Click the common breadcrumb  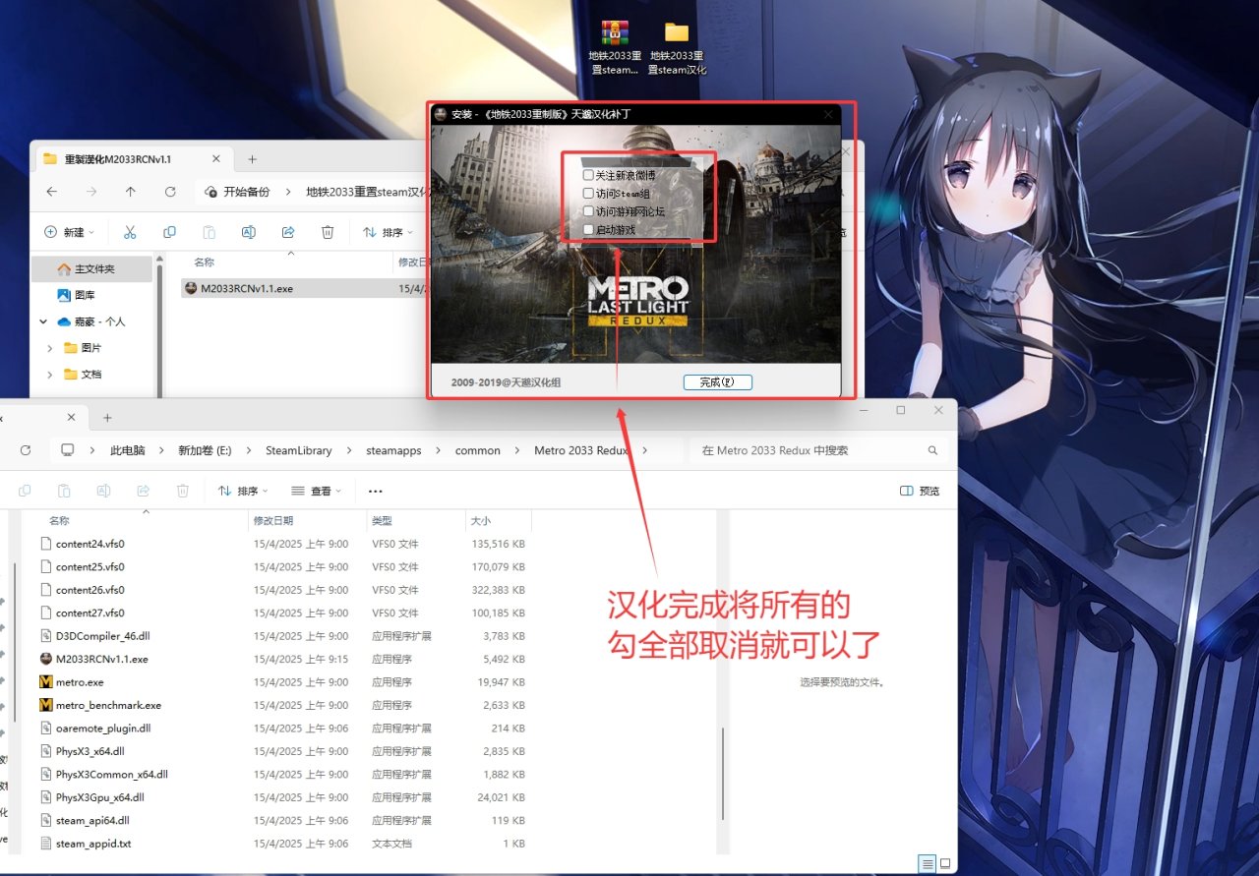[477, 450]
